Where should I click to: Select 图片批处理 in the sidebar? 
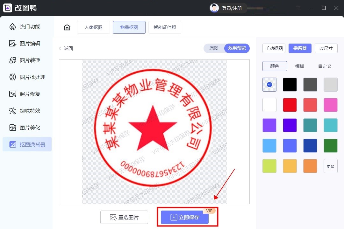pyautogui.click(x=27, y=77)
